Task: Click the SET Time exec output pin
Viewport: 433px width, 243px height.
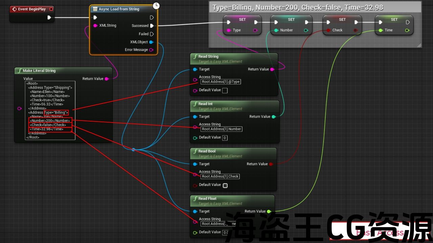Action: [408, 22]
